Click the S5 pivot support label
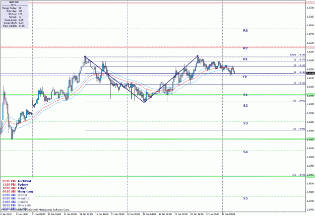315x216 pixels. pos(245,198)
